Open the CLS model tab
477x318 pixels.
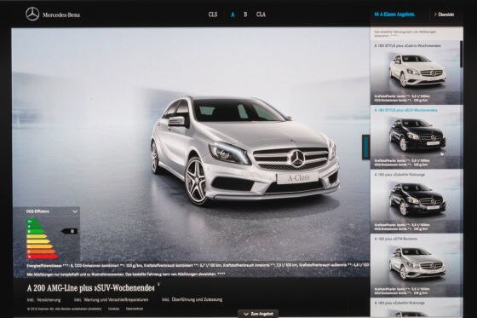(213, 14)
